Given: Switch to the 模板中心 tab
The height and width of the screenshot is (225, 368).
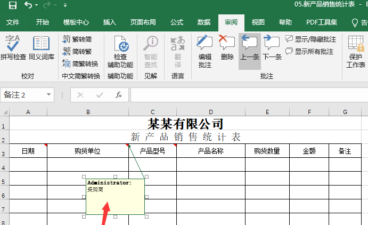Looking at the screenshot, I should tap(76, 22).
